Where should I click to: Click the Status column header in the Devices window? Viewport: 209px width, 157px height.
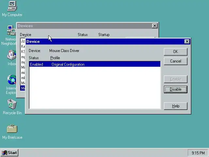[x=83, y=35]
